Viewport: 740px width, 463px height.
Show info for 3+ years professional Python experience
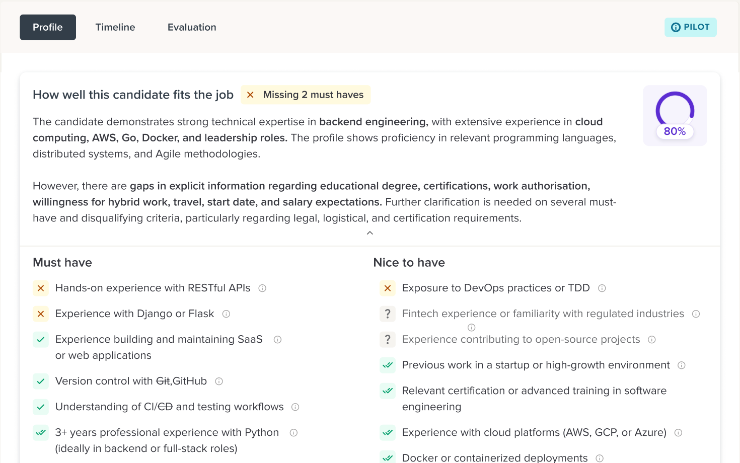click(x=294, y=433)
